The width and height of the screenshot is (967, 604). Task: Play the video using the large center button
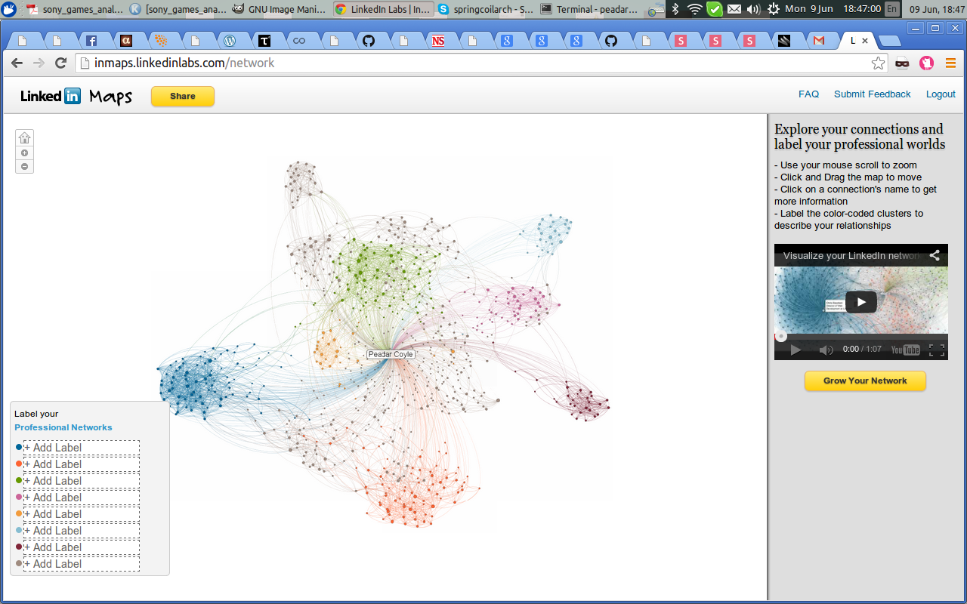[860, 302]
